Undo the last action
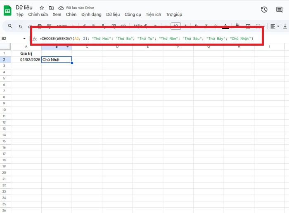289x213 pixels. (21, 26)
